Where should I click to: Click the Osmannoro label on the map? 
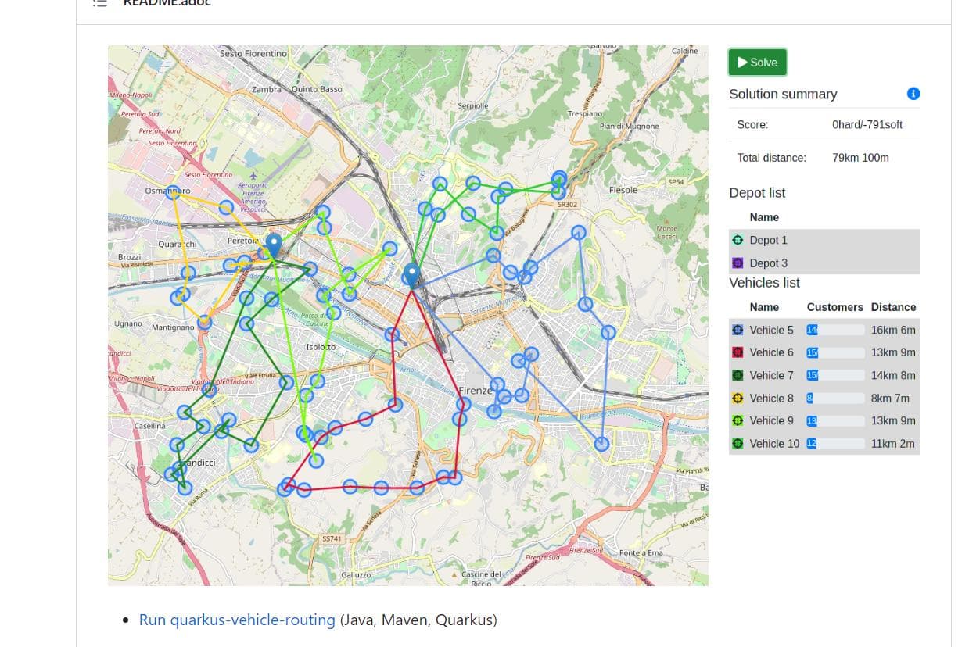click(167, 191)
